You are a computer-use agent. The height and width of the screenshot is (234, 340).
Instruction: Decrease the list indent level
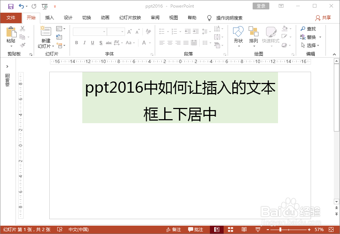[x=187, y=32]
